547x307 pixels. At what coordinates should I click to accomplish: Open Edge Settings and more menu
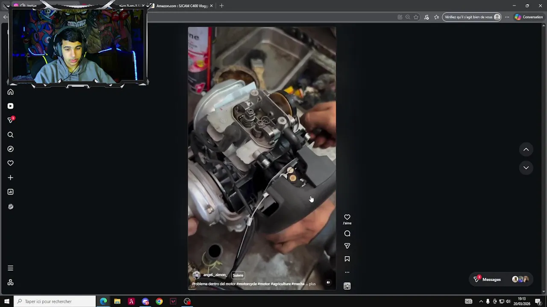tap(507, 17)
